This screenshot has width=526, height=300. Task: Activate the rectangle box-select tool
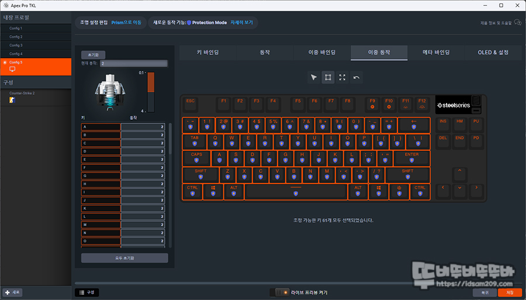pyautogui.click(x=328, y=78)
